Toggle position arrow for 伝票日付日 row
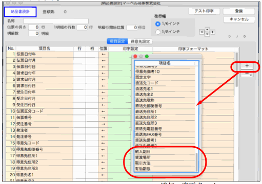The width and height of the screenshot is (262, 184). 104,67
